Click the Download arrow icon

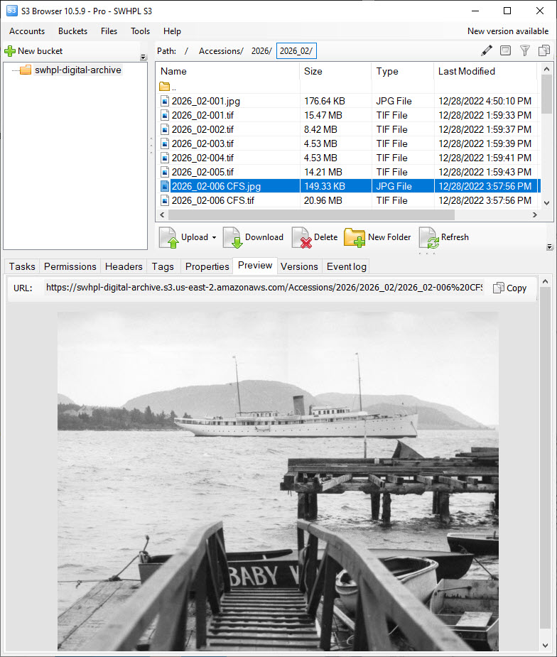pyautogui.click(x=232, y=237)
